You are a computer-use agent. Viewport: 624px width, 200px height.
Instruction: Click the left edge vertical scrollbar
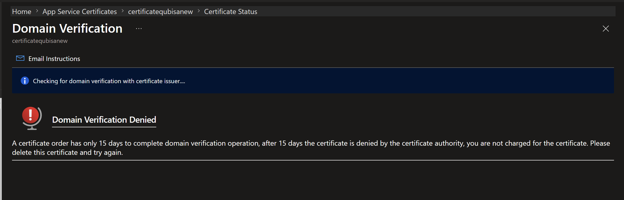pos(1,149)
